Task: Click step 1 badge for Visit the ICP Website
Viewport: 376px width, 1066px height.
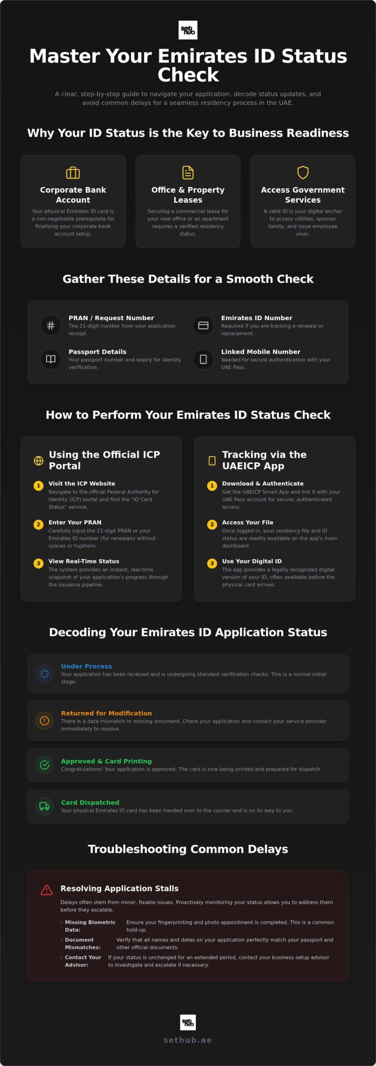Action: 38,486
